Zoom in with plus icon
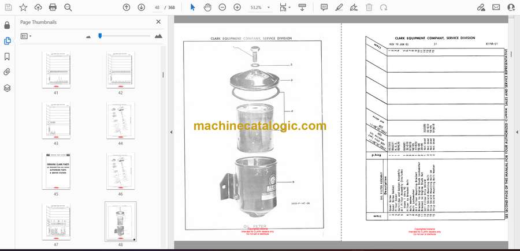520x251 pixels. tap(237, 8)
